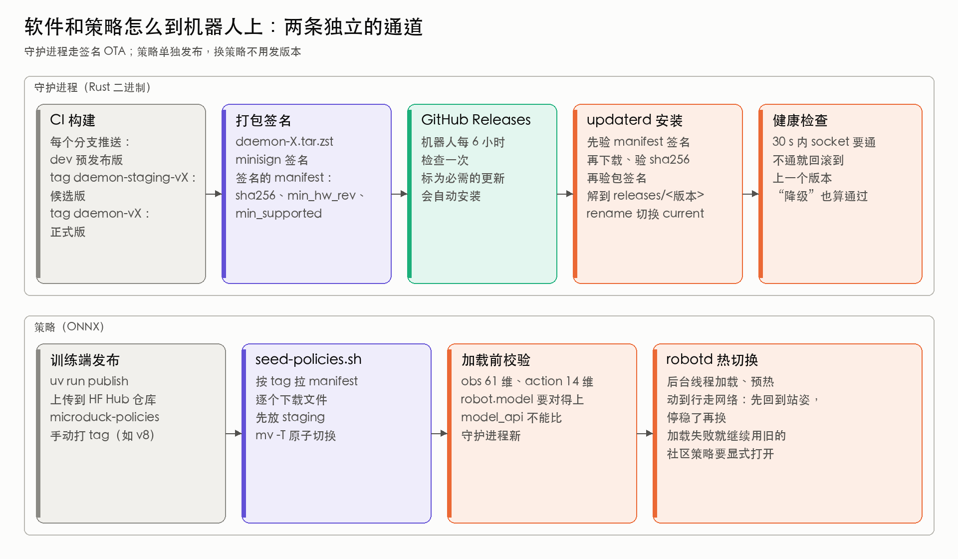Click the text 正式版 in CI card
Viewport: 958px width, 559px height.
(x=68, y=232)
